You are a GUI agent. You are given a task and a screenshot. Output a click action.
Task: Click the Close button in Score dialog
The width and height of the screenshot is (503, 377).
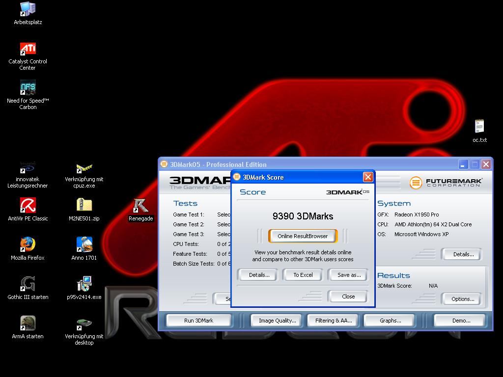348,296
